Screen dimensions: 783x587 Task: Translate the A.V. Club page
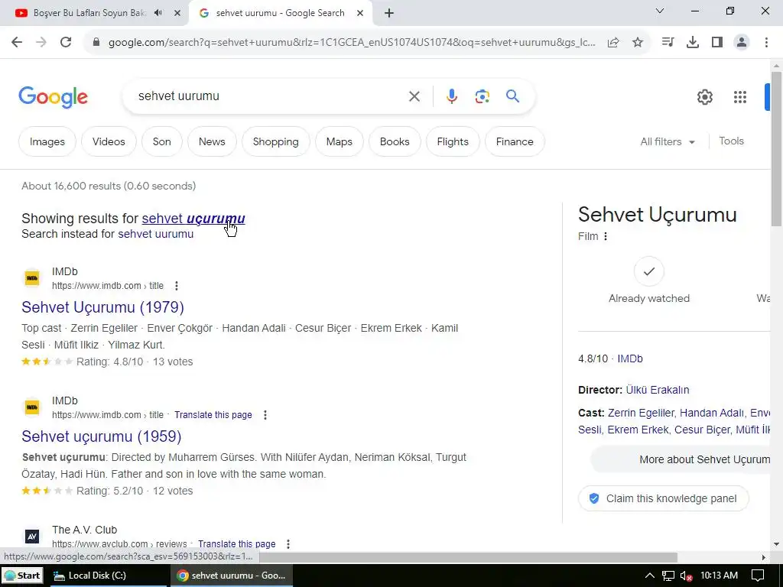click(237, 544)
